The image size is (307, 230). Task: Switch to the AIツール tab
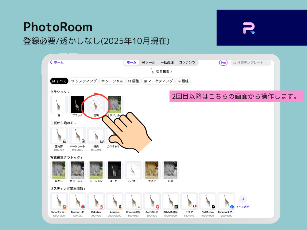coord(148,62)
